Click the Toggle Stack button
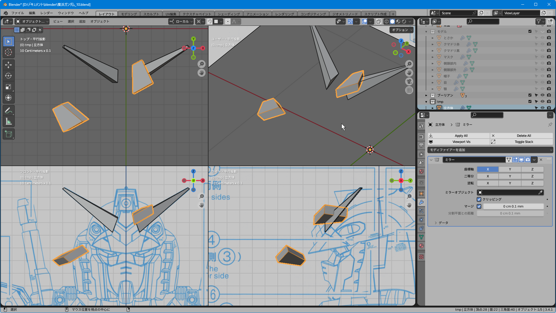556x313 pixels. coord(524,142)
